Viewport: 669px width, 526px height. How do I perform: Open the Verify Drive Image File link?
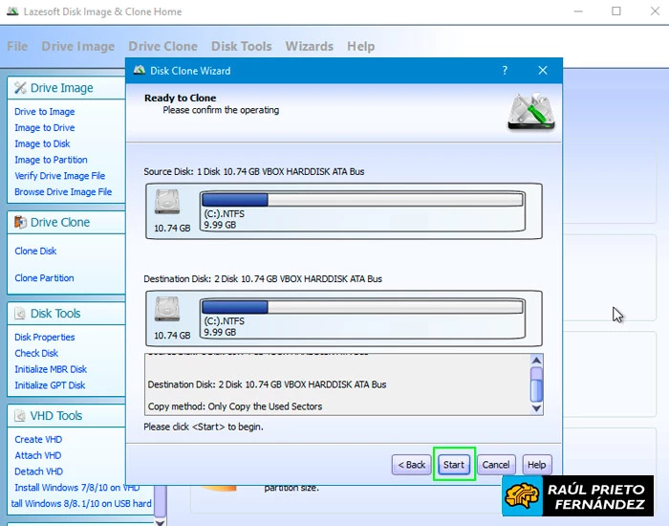pyautogui.click(x=59, y=176)
